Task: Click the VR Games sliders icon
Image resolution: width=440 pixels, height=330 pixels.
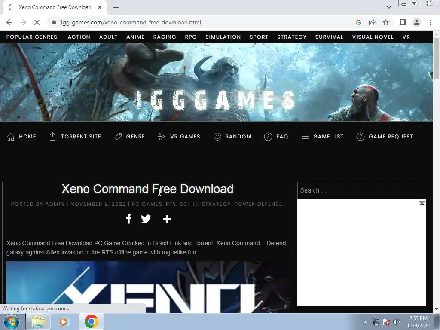Action: pos(162,137)
